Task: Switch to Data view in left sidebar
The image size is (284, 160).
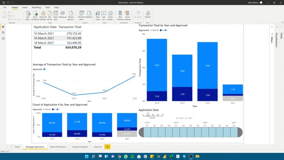Action: 3,32
